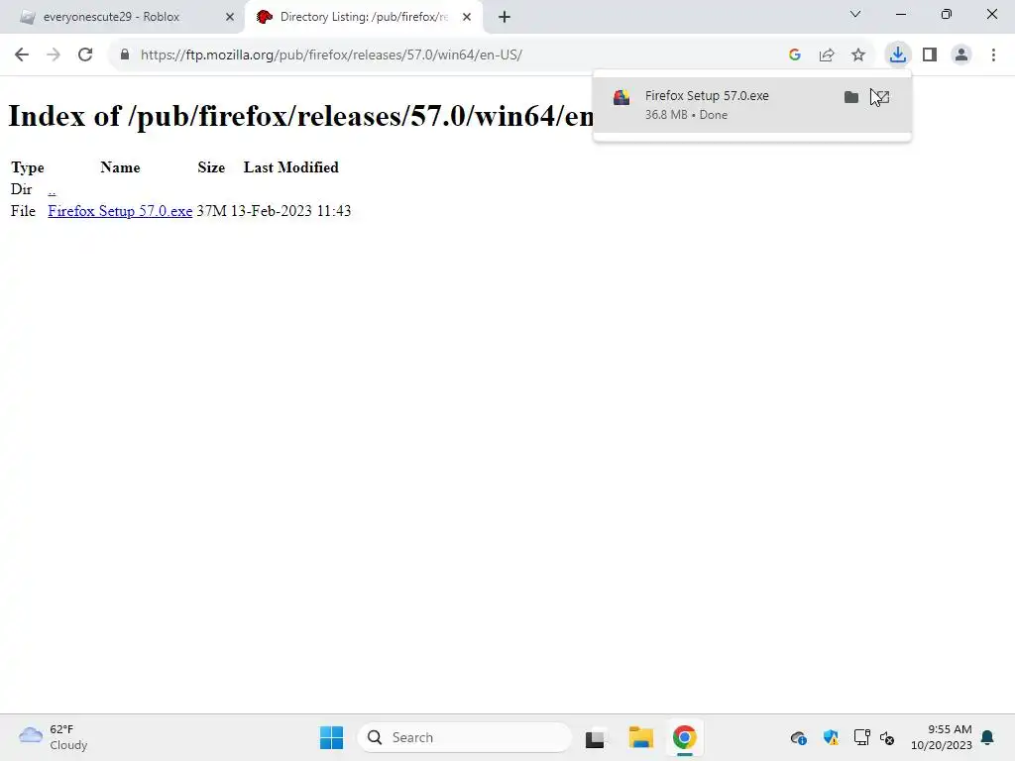The height and width of the screenshot is (761, 1015).
Task: Click the '37M' size value
Action: coord(212,211)
